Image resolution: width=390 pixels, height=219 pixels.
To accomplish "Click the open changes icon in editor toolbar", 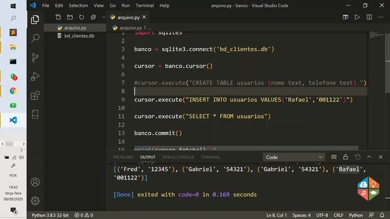I will 346,17.
